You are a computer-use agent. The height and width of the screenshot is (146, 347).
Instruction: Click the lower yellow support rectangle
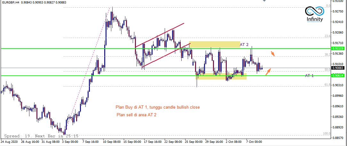coord(221,76)
